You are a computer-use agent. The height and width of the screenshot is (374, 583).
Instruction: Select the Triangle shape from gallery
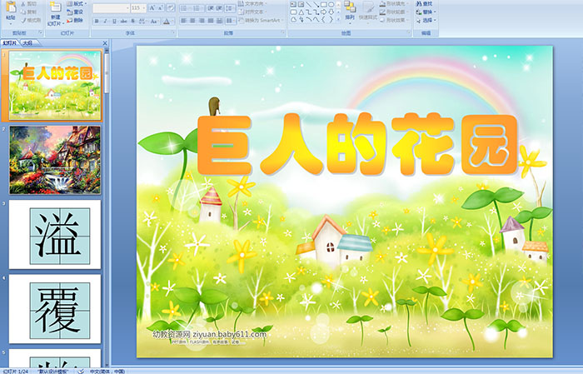301,12
